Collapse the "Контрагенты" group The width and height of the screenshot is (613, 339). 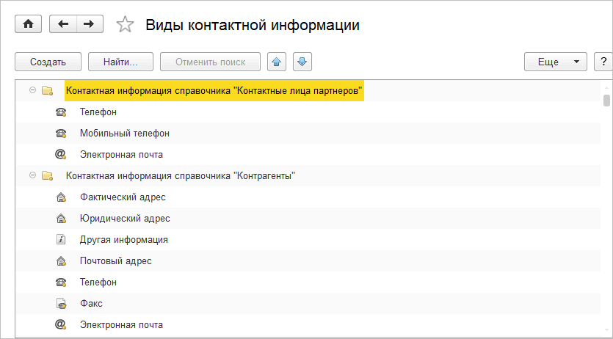pyautogui.click(x=32, y=175)
